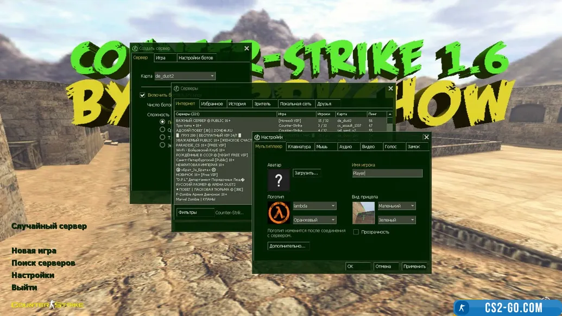Screen dimensions: 562x316
Task: Click the Имя игрока text field
Action: pyautogui.click(x=387, y=173)
